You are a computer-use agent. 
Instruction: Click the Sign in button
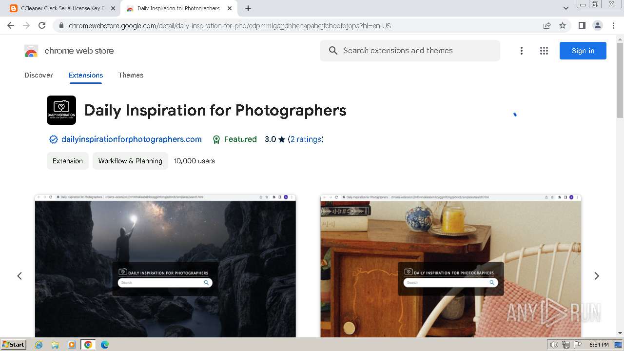(583, 51)
